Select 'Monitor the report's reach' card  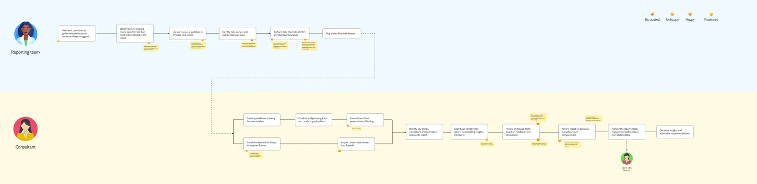(626, 132)
